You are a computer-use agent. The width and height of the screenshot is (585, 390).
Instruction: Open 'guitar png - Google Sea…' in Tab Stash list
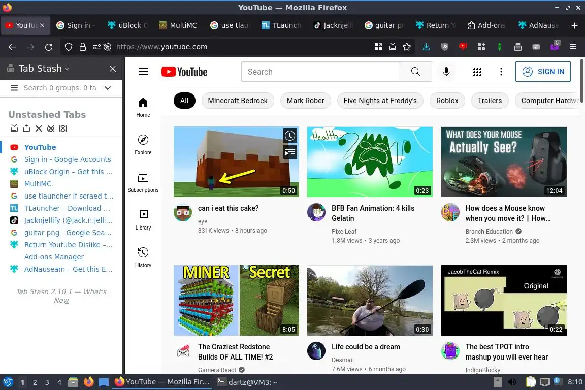pyautogui.click(x=68, y=233)
